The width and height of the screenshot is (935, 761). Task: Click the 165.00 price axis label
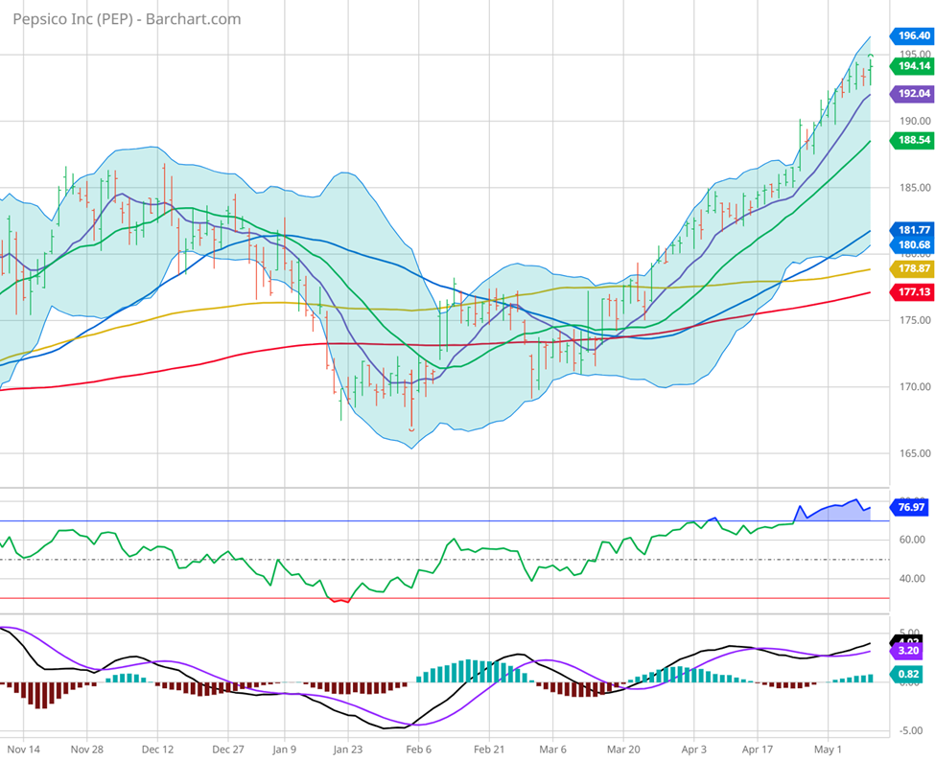click(909, 453)
